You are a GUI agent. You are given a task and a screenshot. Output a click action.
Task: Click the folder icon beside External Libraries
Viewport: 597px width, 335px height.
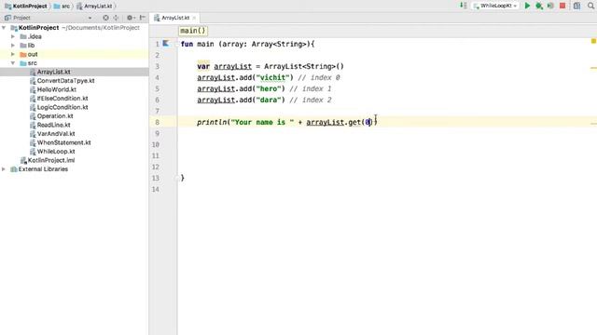[x=14, y=169]
